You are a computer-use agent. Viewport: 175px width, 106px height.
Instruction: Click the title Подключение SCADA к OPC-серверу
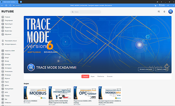click(83, 102)
